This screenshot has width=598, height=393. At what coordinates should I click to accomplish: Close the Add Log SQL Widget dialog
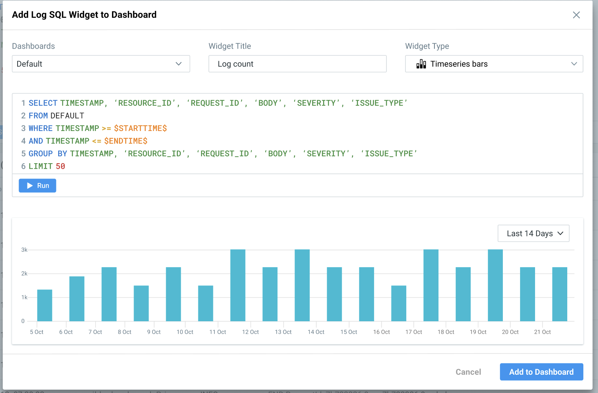[x=576, y=15]
